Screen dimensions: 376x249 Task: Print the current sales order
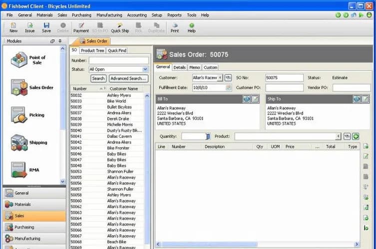pyautogui.click(x=175, y=27)
